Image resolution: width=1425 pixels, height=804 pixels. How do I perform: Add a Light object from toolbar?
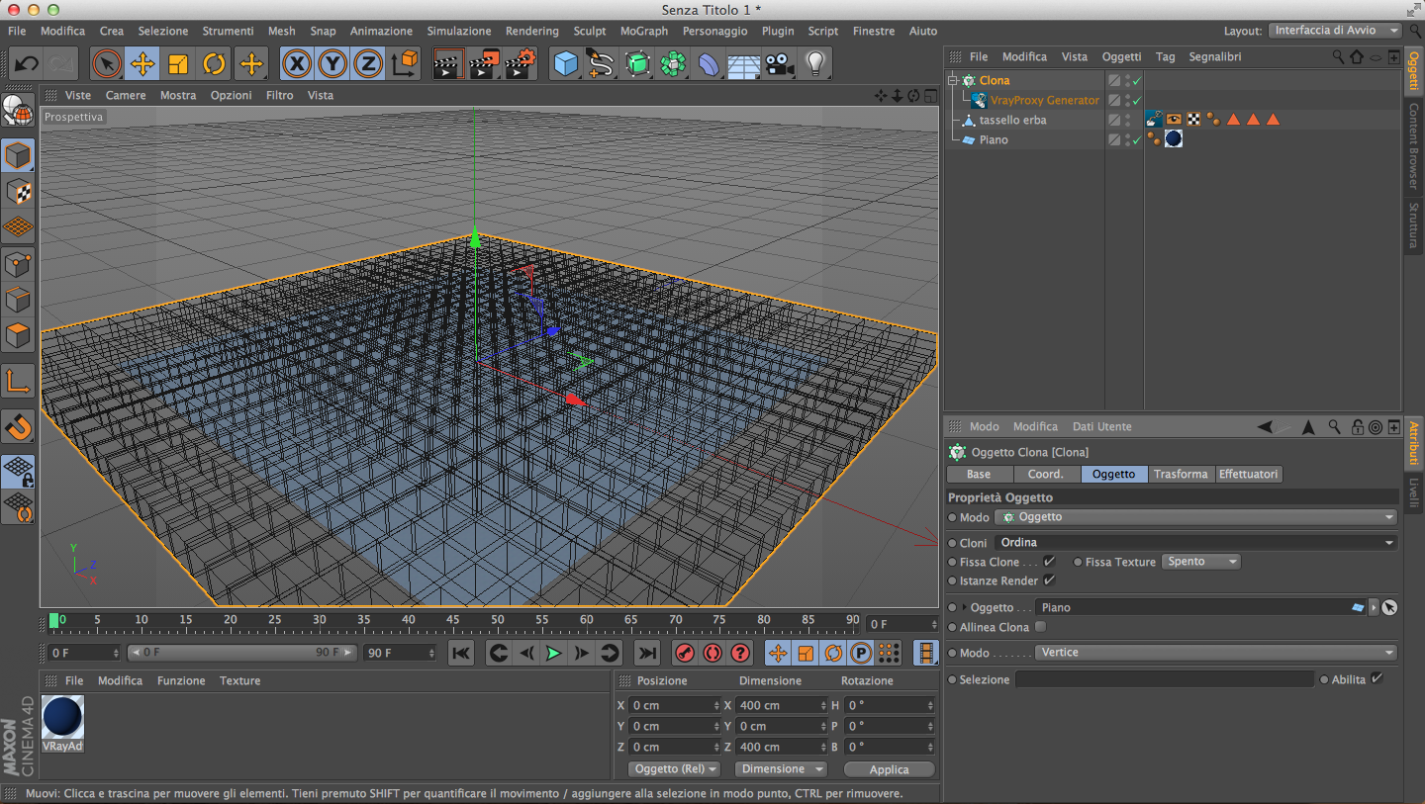coord(814,65)
